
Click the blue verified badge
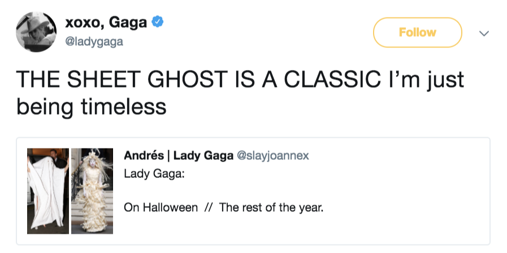coord(159,23)
